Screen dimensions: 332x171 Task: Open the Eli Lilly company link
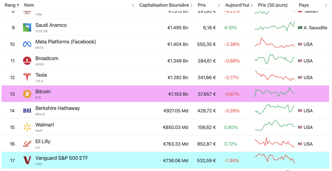(x=43, y=141)
